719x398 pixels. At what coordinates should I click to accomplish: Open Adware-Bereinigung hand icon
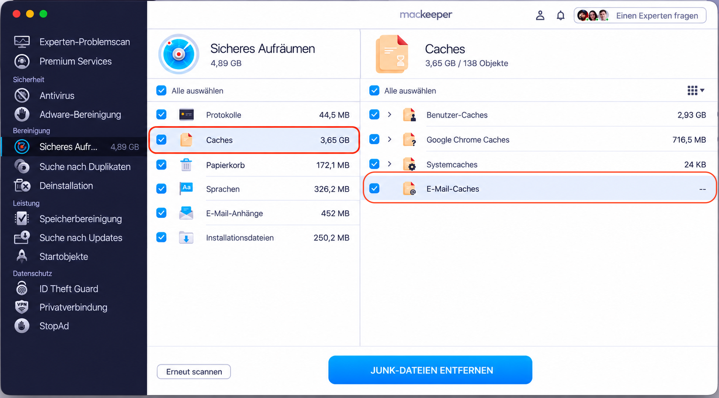click(x=22, y=114)
